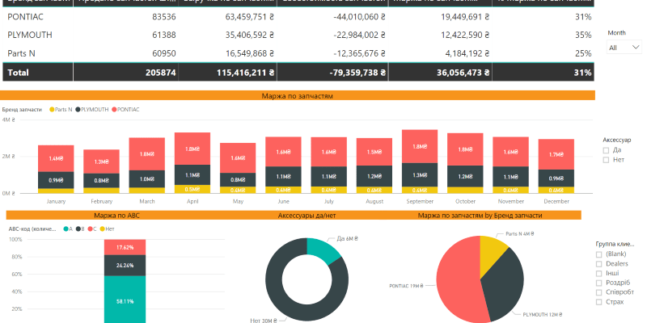Check the Да box in Аксессуар slicer

606,150
